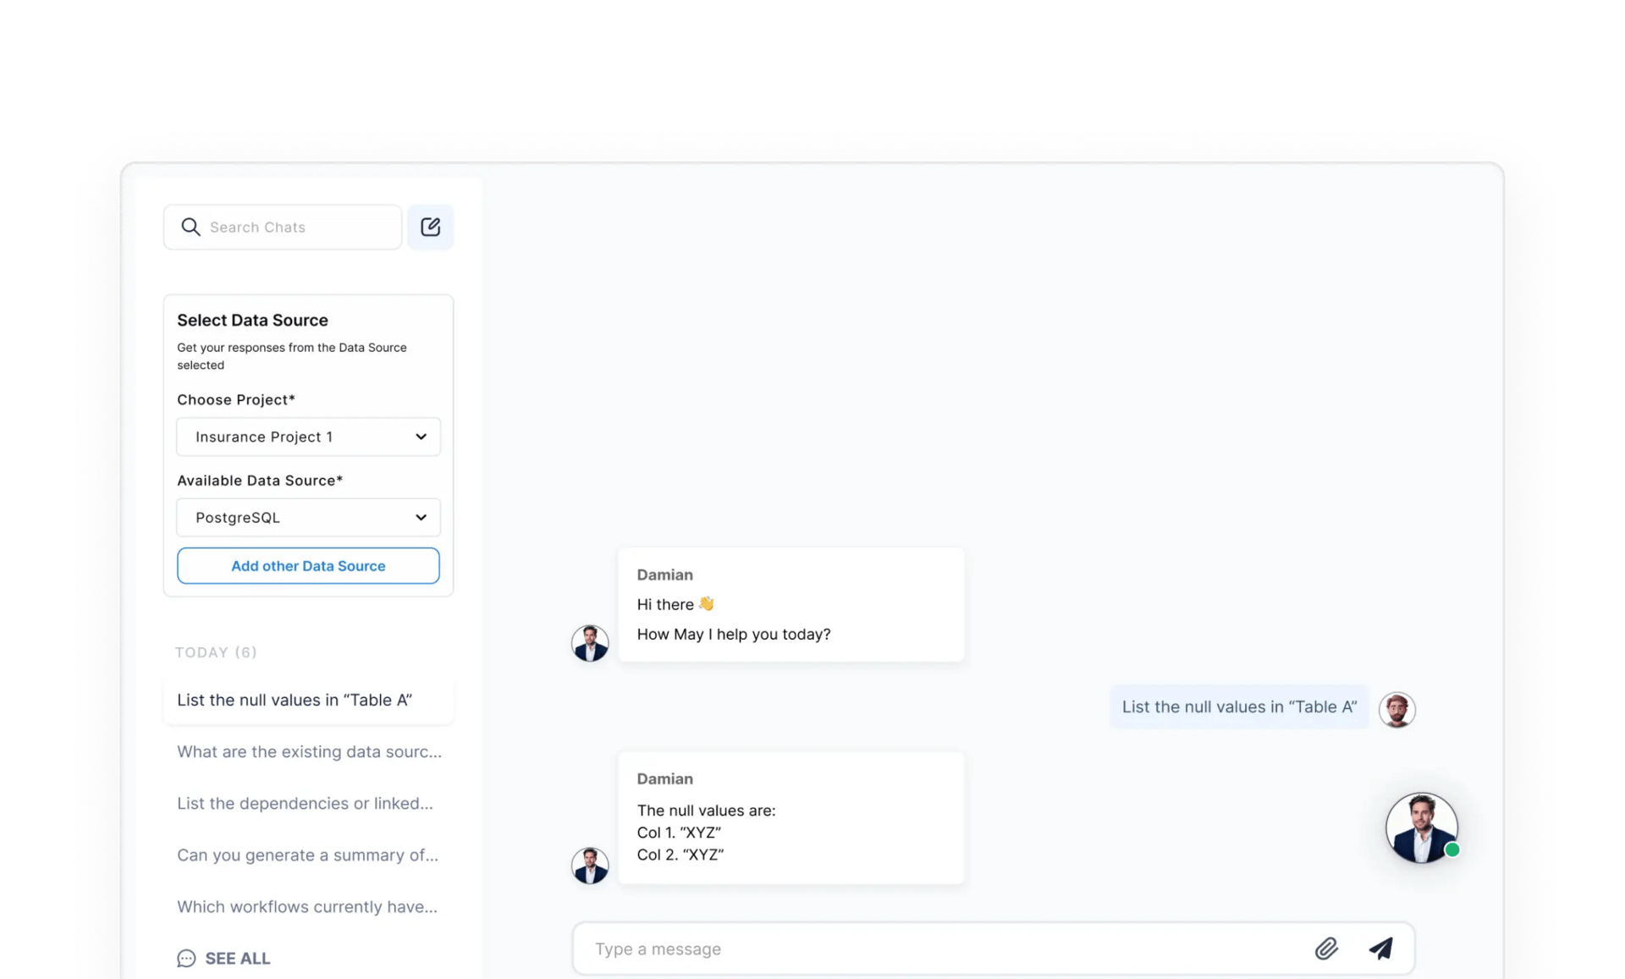Click Damian's avatar beside null values reply
Image resolution: width=1625 pixels, height=979 pixels.
pos(590,865)
